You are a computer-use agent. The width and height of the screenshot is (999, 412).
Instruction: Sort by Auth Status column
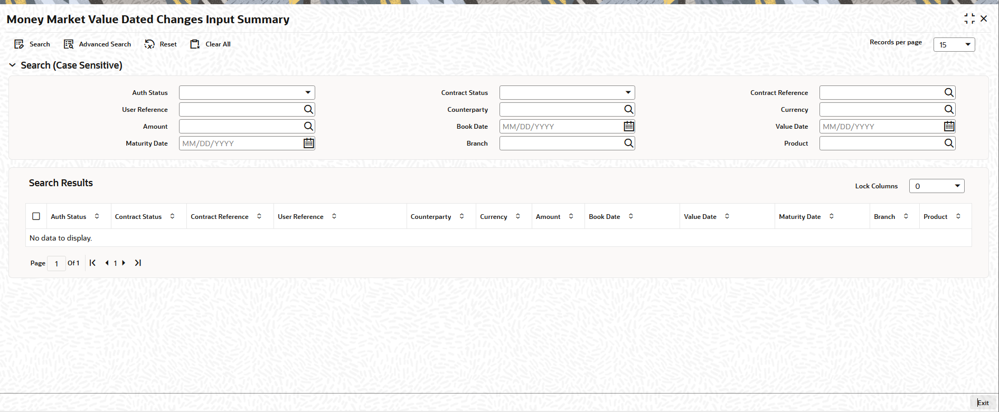coord(97,216)
